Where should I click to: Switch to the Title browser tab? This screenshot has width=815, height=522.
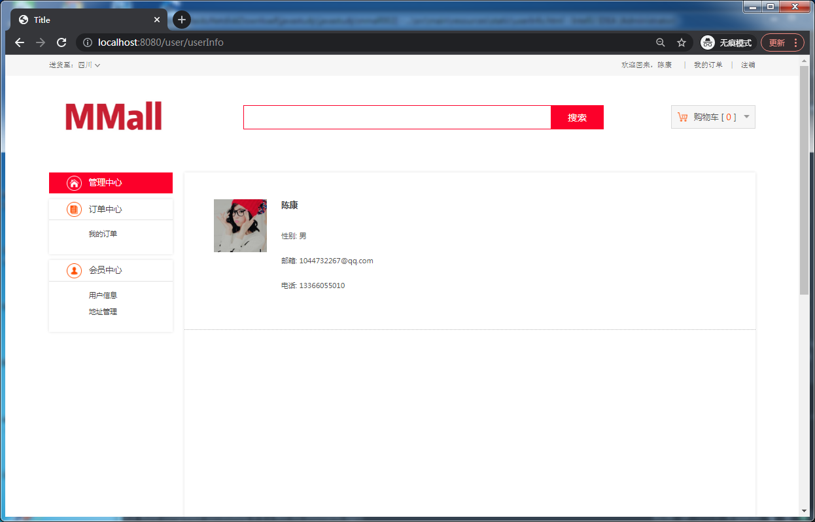[90, 20]
